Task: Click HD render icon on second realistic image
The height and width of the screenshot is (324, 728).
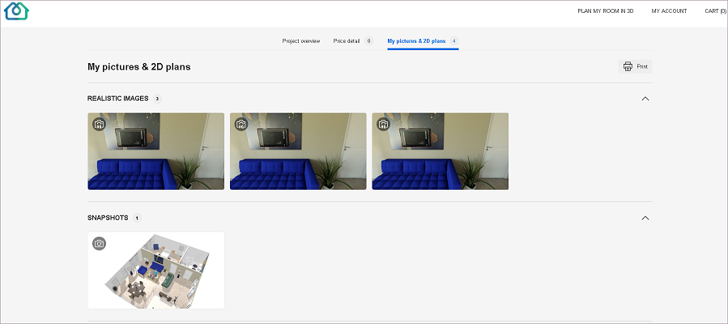Action: point(241,124)
